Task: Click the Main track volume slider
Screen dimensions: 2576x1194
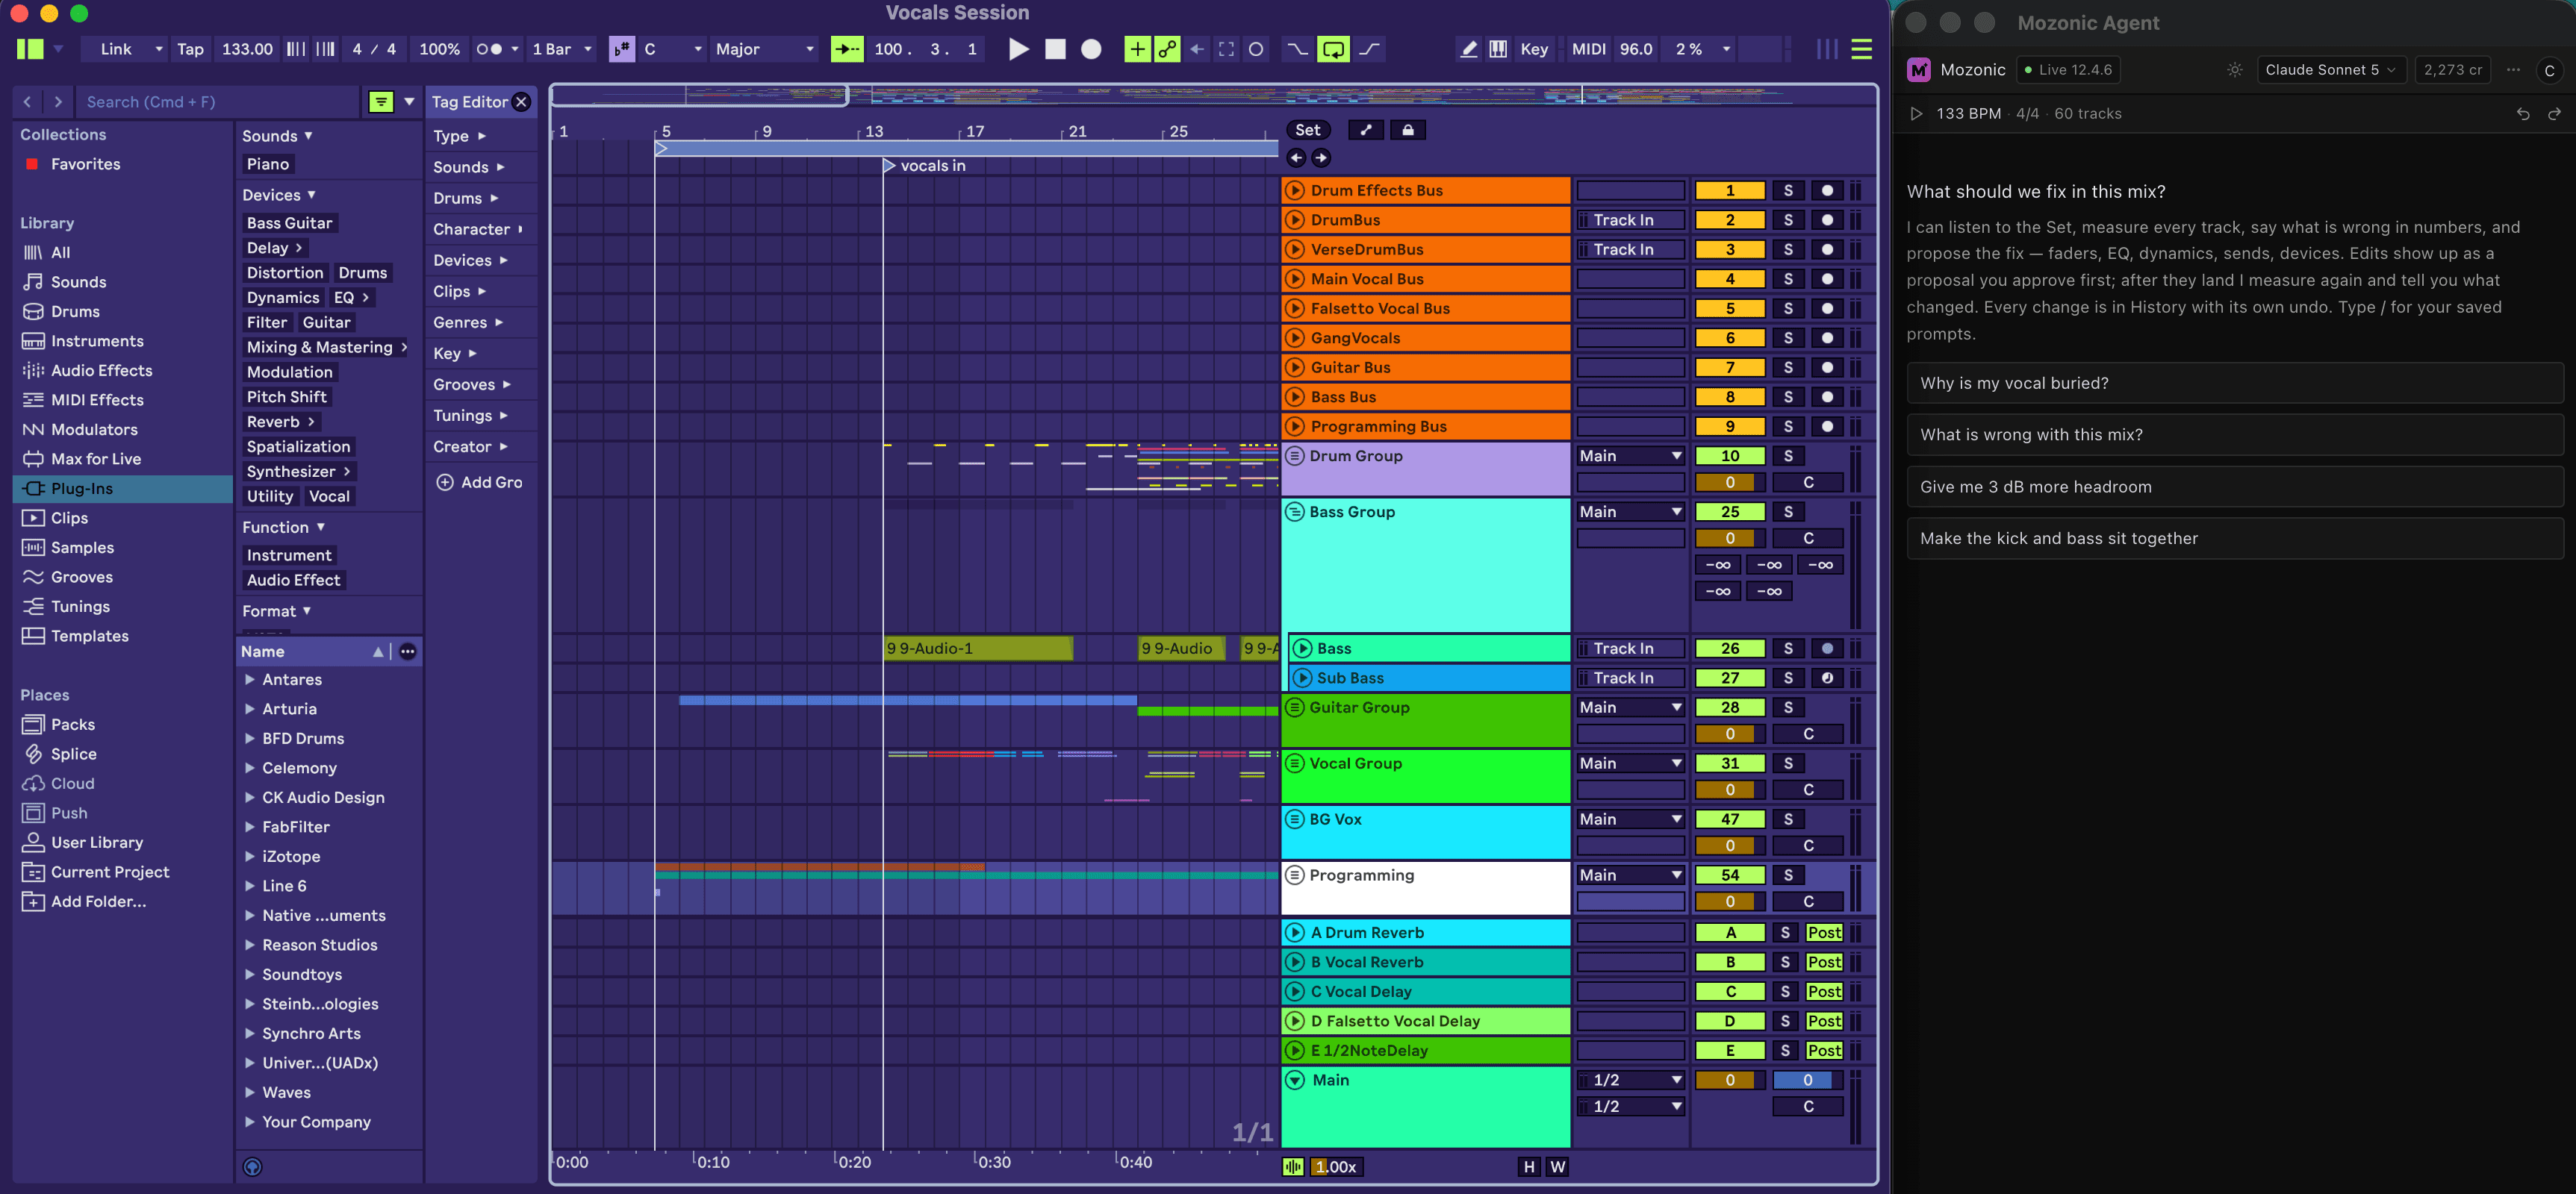Action: [x=1730, y=1080]
